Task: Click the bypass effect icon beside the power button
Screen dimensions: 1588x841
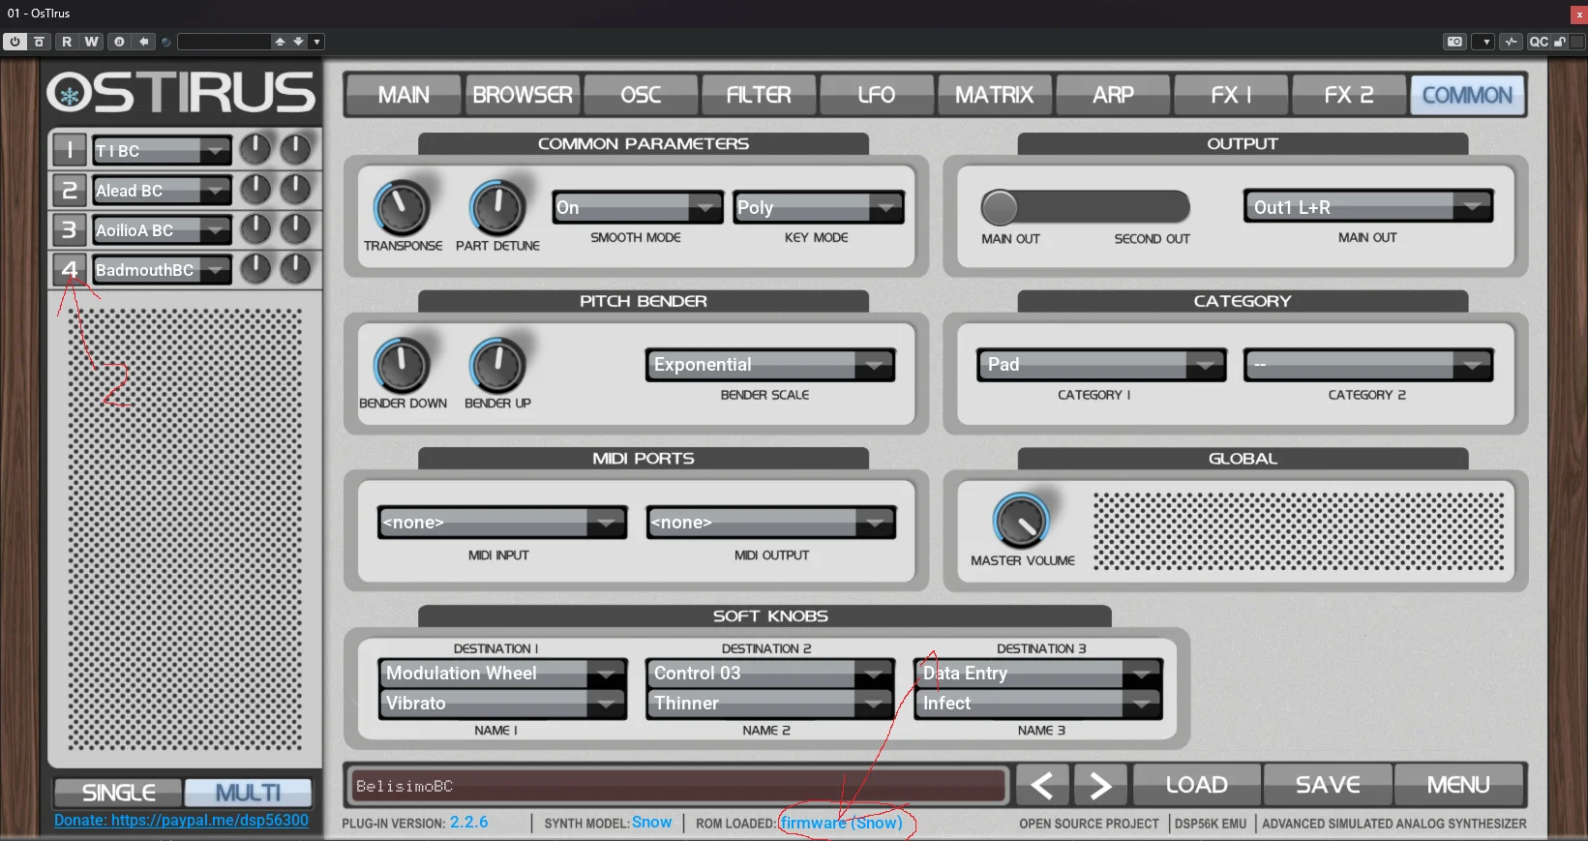Action: coord(39,42)
